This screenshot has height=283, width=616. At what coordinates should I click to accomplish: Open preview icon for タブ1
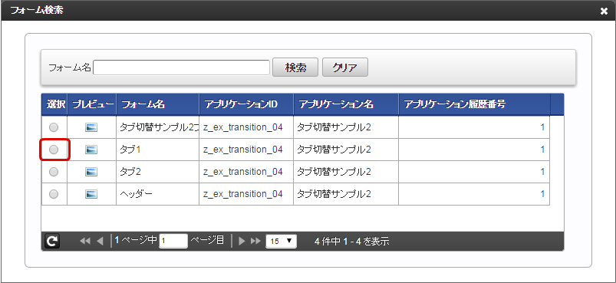pos(91,150)
